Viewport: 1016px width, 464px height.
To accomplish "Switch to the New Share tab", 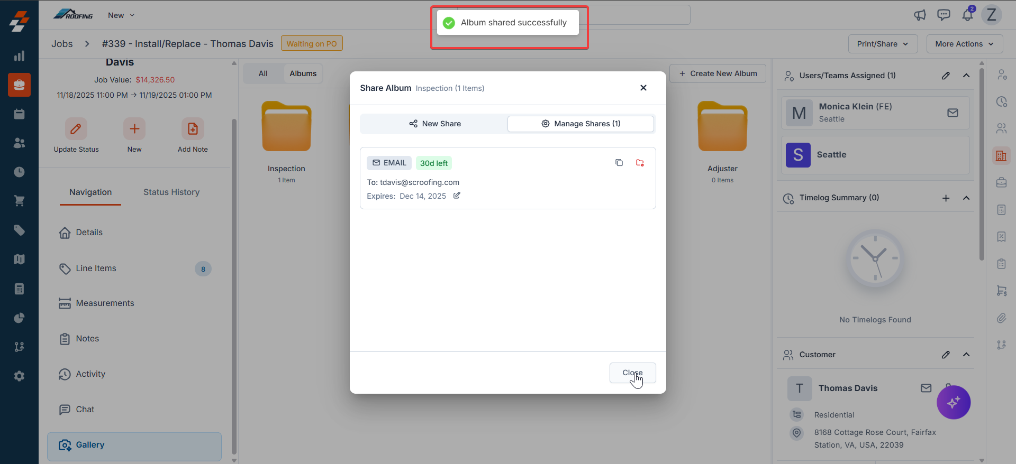I will tap(434, 124).
